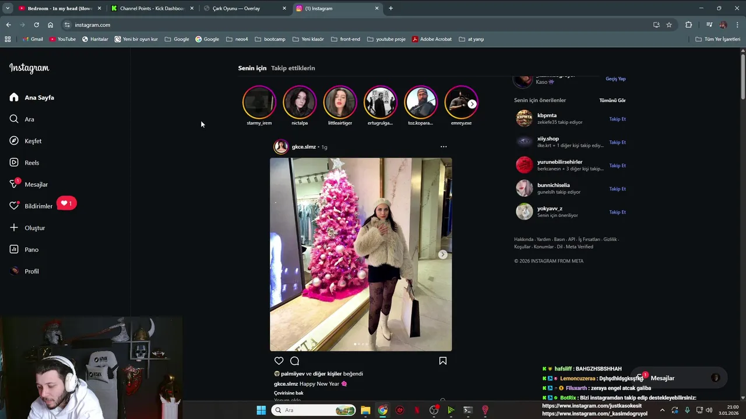This screenshot has width=746, height=419.
Task: Grab the page's vertical scrollbar
Action: [x=743, y=77]
